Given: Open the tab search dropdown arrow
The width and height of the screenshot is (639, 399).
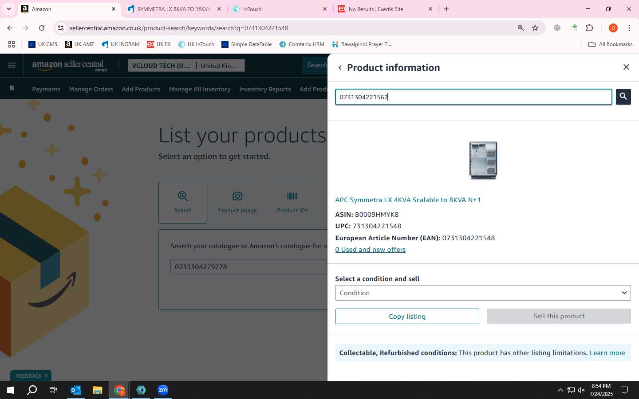Looking at the screenshot, I should (8, 9).
